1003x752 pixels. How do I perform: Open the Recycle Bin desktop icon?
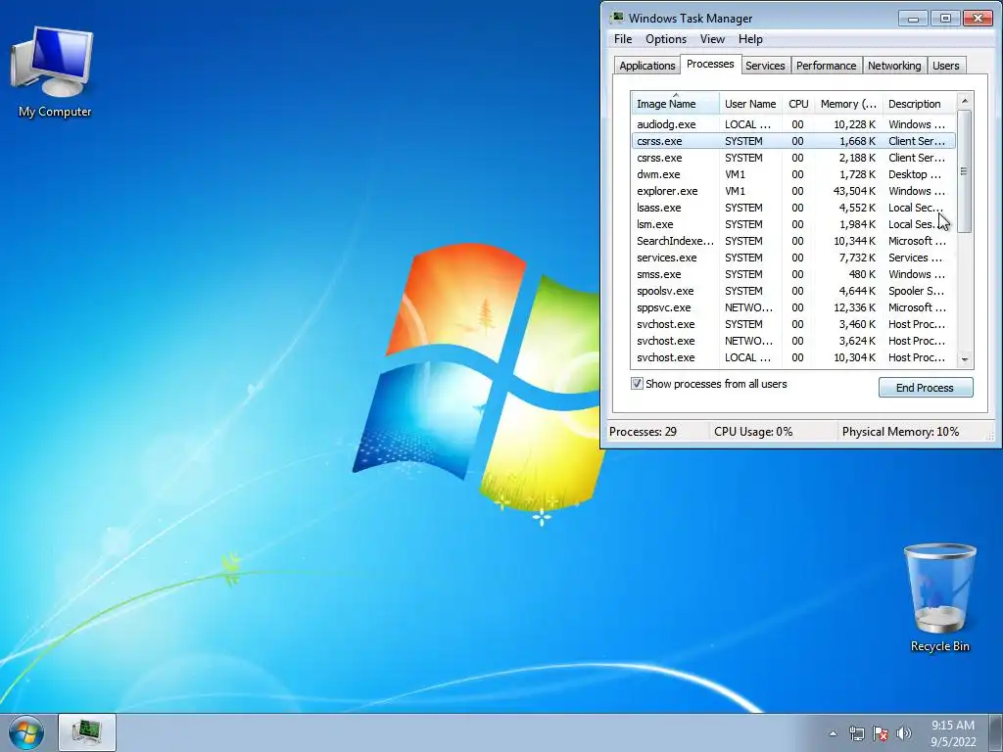pyautogui.click(x=939, y=597)
